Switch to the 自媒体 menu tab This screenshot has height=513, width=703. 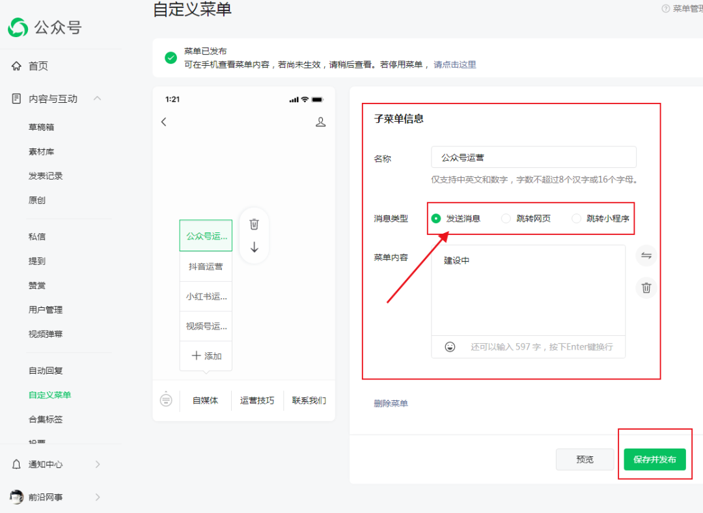pos(206,400)
